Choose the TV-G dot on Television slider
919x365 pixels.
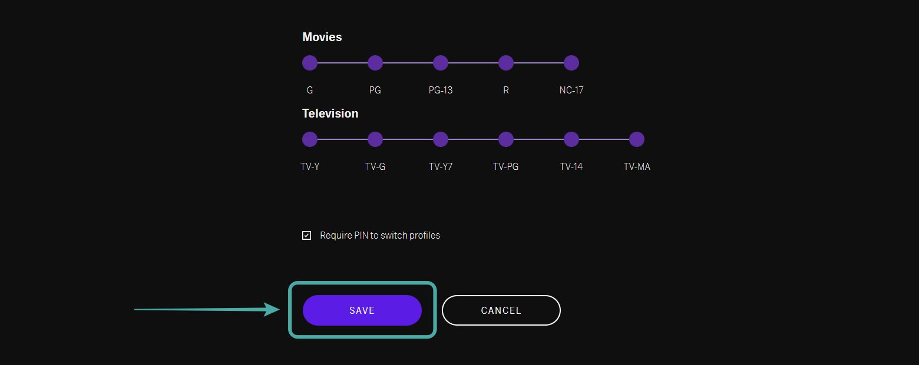(375, 139)
